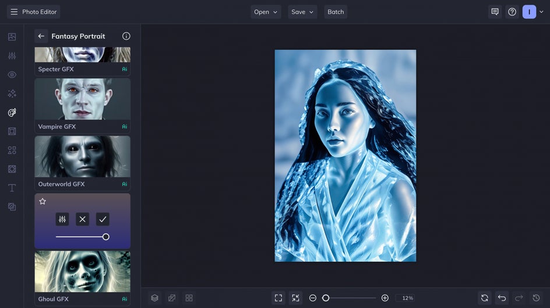Undo the last action
The height and width of the screenshot is (308, 550).
tap(502, 298)
